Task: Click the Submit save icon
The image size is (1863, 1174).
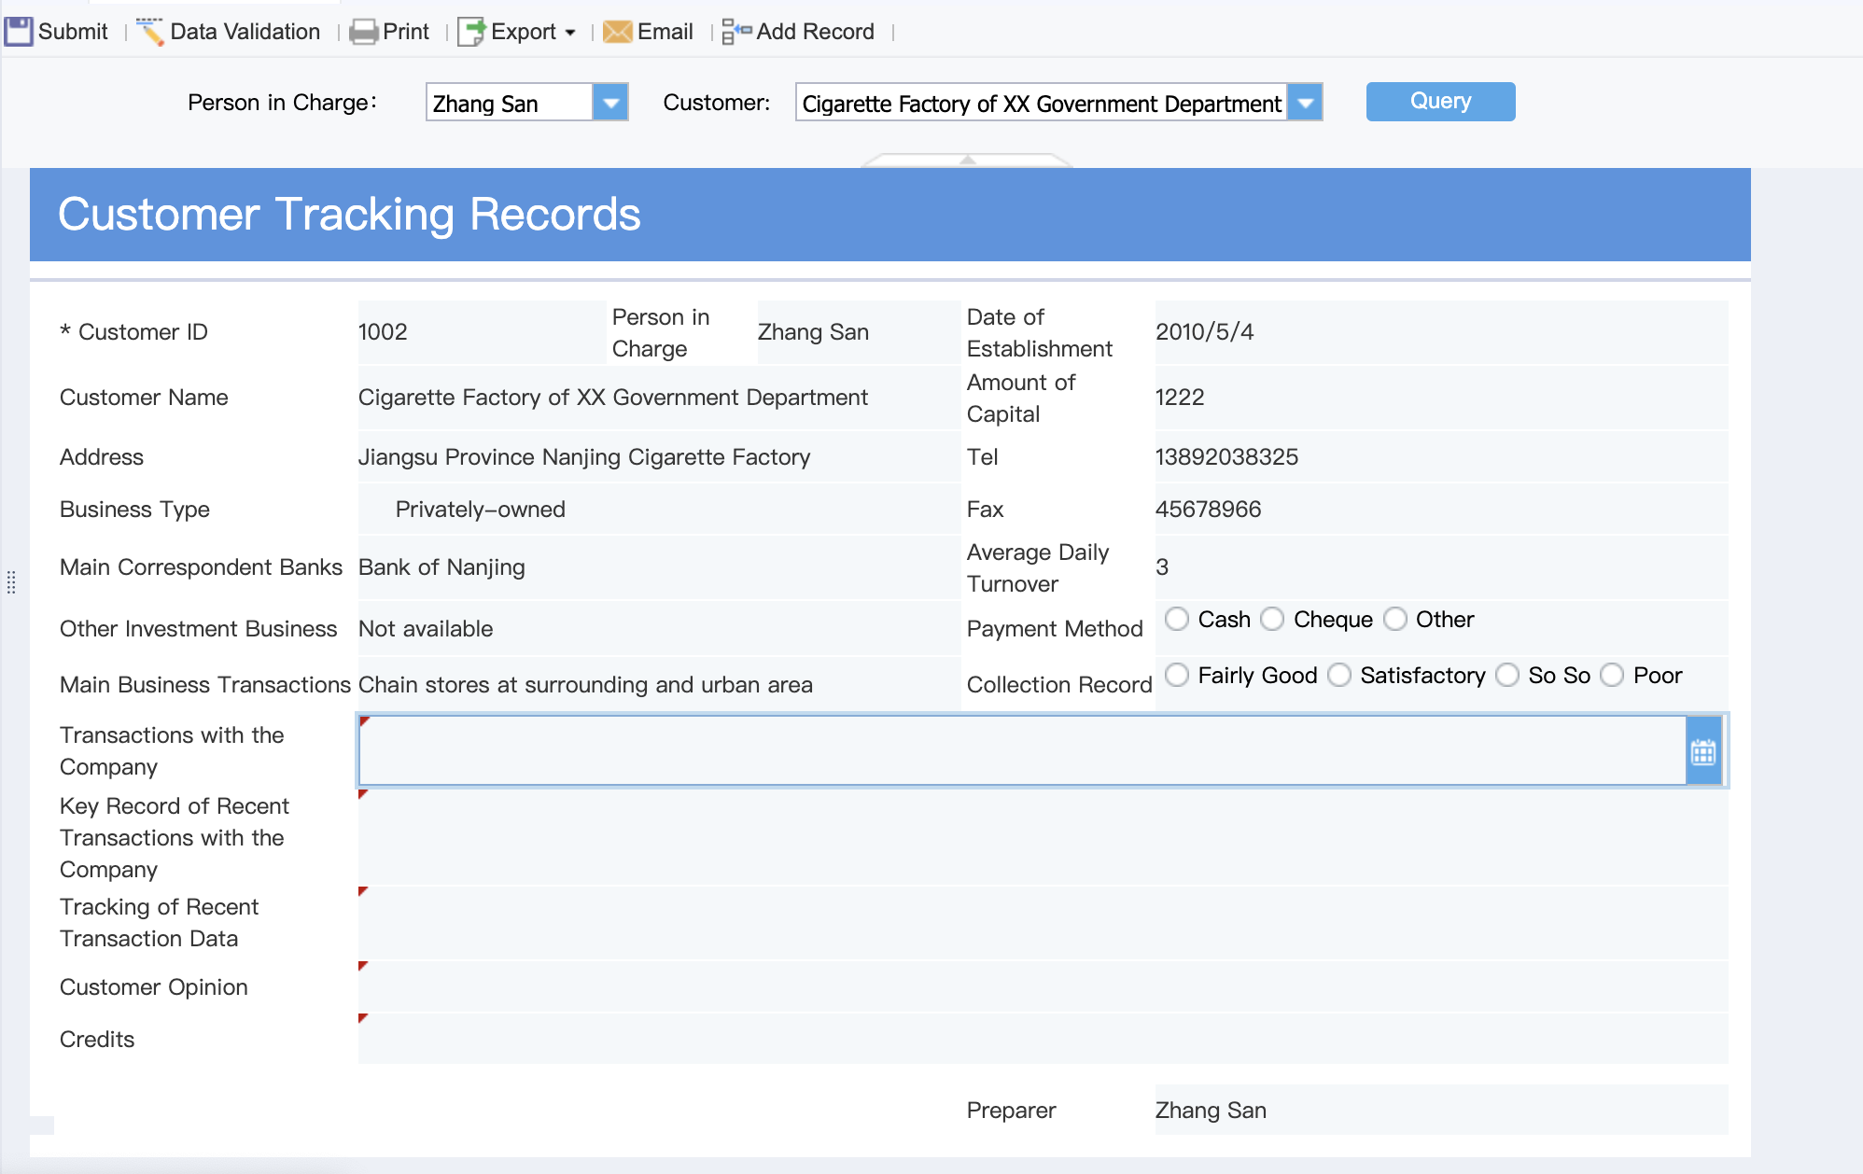Action: coord(18,30)
